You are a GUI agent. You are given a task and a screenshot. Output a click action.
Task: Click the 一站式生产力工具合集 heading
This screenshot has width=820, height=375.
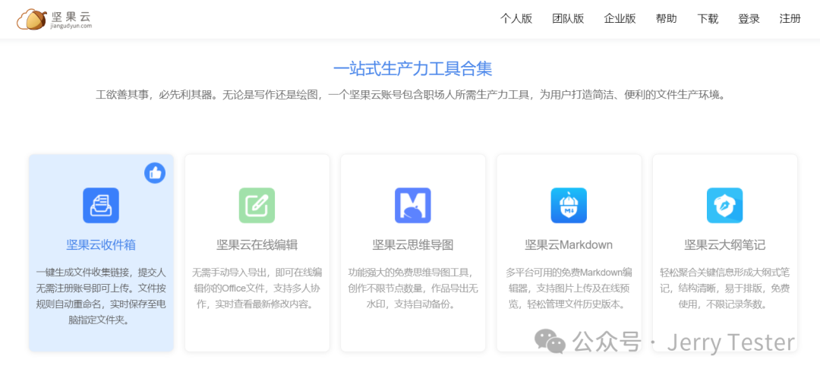tap(412, 68)
